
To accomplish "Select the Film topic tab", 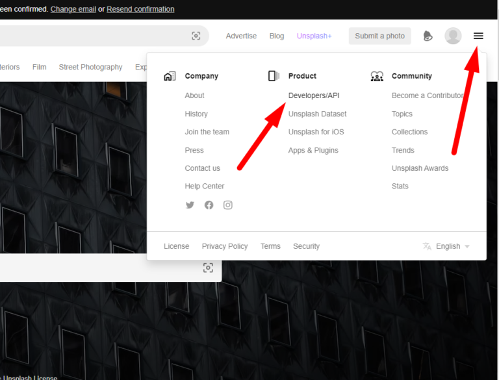I will [x=39, y=67].
